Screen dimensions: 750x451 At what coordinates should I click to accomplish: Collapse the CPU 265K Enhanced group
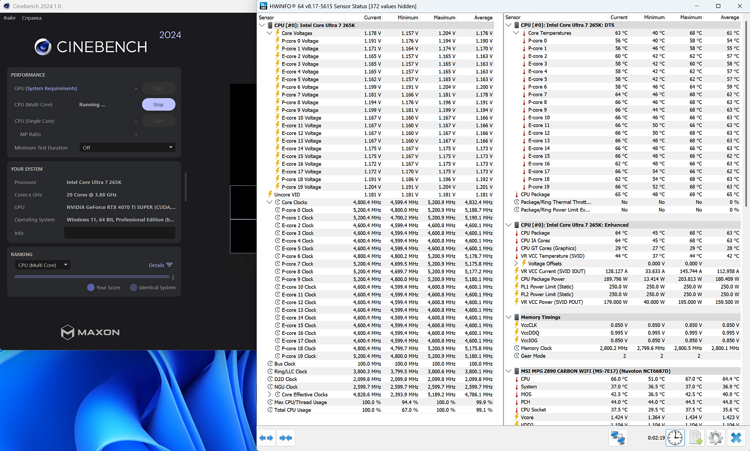click(509, 225)
